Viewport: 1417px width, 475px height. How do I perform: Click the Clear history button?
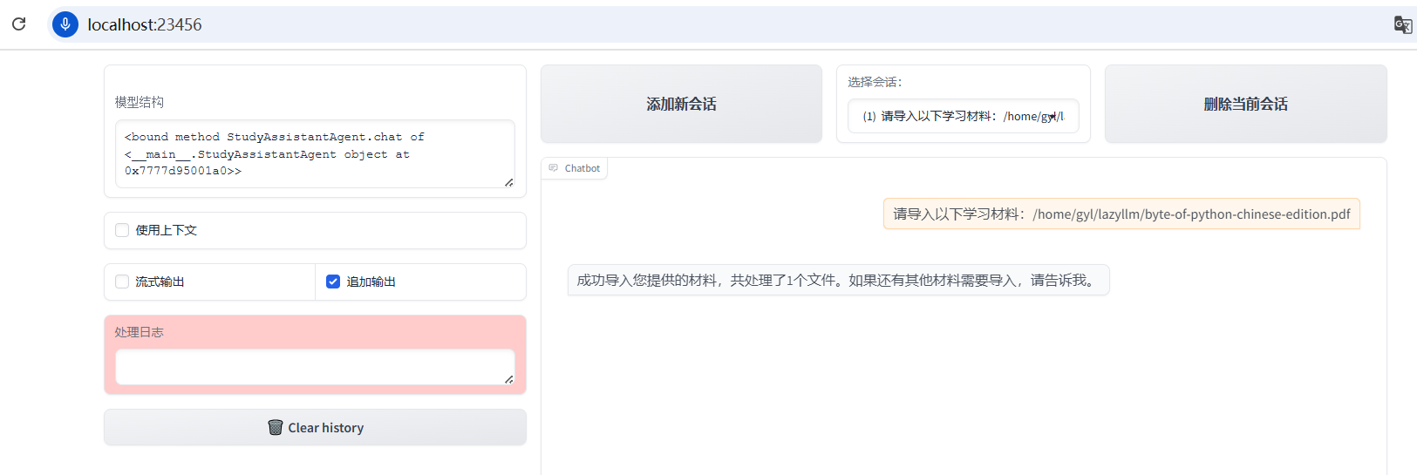point(315,428)
